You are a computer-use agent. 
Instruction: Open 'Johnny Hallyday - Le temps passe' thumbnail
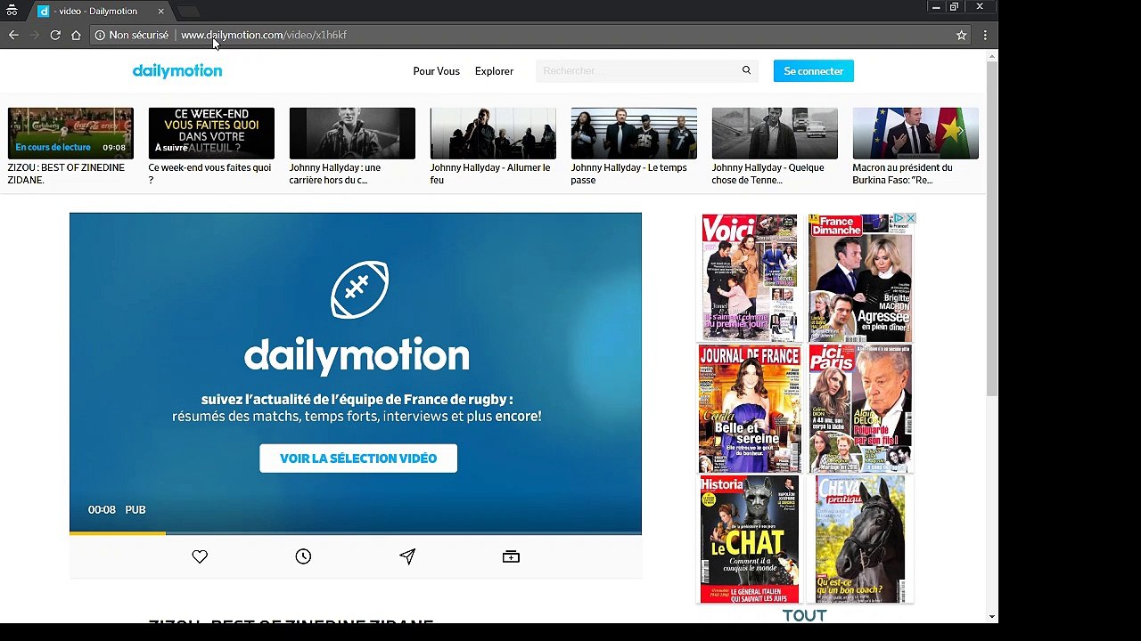(x=634, y=134)
